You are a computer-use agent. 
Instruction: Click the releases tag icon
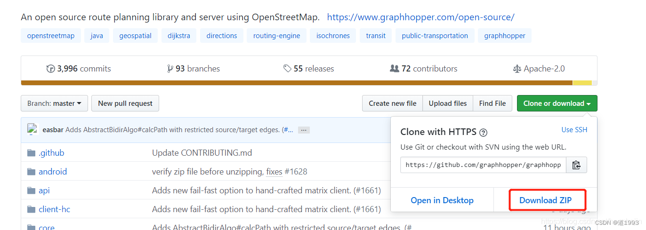[x=287, y=69]
